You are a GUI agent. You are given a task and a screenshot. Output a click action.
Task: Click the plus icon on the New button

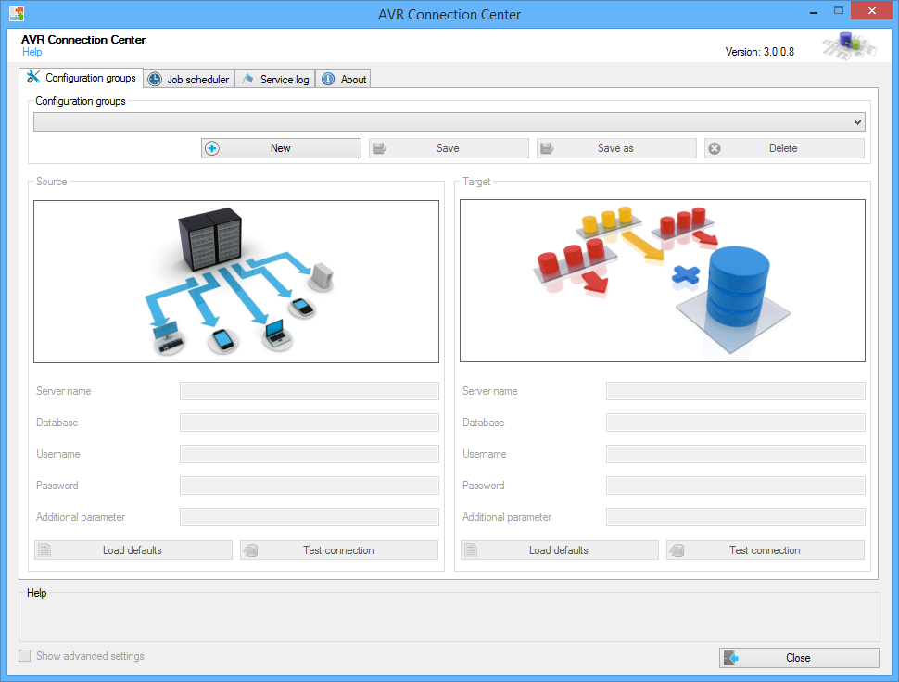click(212, 148)
